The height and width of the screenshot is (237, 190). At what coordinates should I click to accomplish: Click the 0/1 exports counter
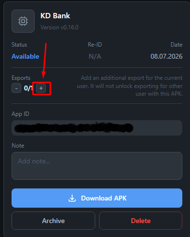pyautogui.click(x=28, y=88)
